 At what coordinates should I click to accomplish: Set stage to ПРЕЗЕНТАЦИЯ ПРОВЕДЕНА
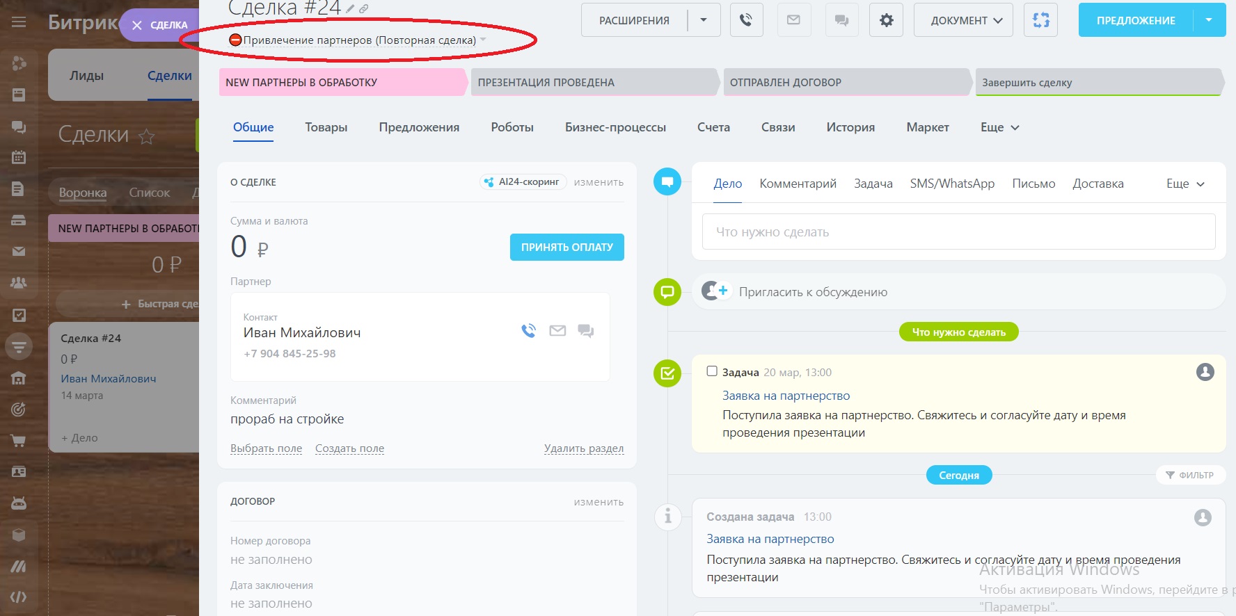(x=593, y=82)
